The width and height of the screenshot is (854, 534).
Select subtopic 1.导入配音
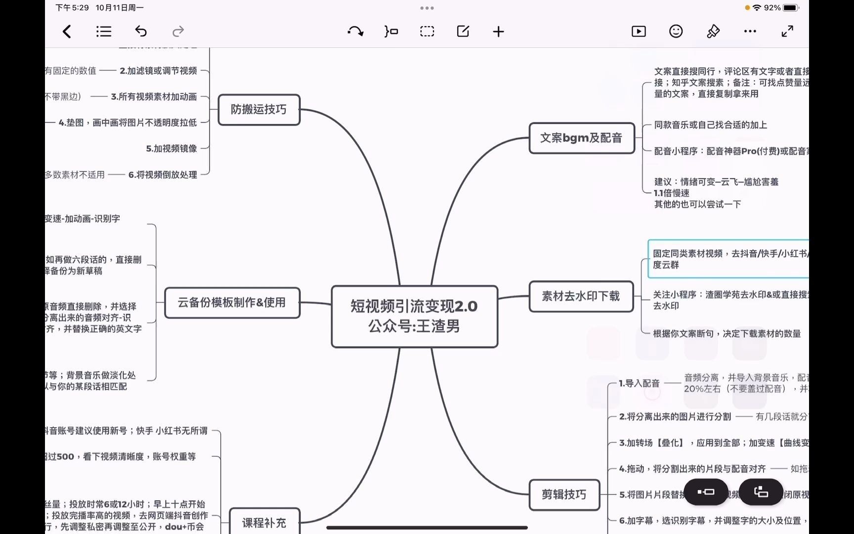click(x=639, y=383)
